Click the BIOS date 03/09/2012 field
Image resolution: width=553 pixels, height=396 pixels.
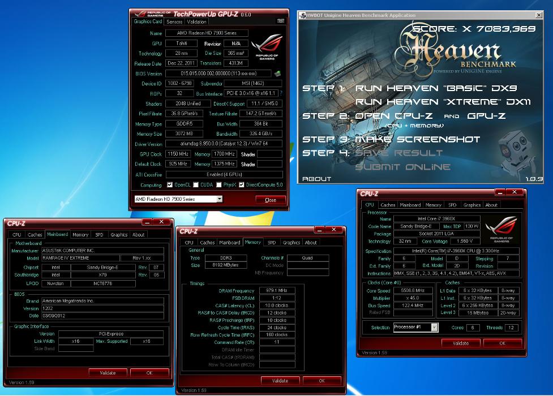(102, 316)
